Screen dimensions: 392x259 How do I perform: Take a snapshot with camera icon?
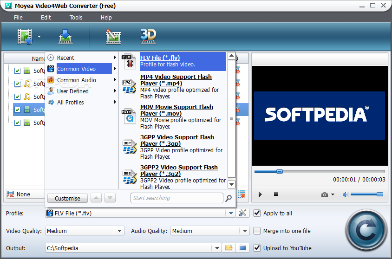(325, 194)
